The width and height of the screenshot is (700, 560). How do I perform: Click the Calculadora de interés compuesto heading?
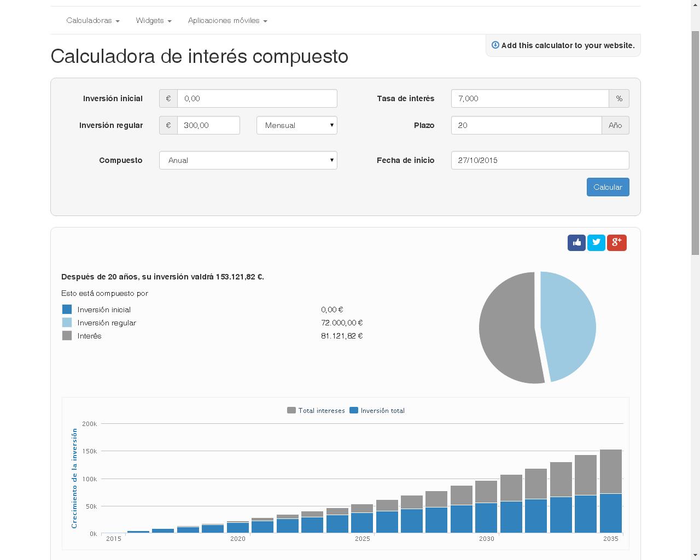coord(200,56)
